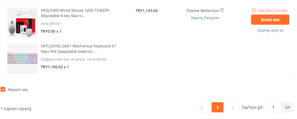297x119 pixels.
Task: Focus the Sayfaya git page number field
Action: coord(274,107)
